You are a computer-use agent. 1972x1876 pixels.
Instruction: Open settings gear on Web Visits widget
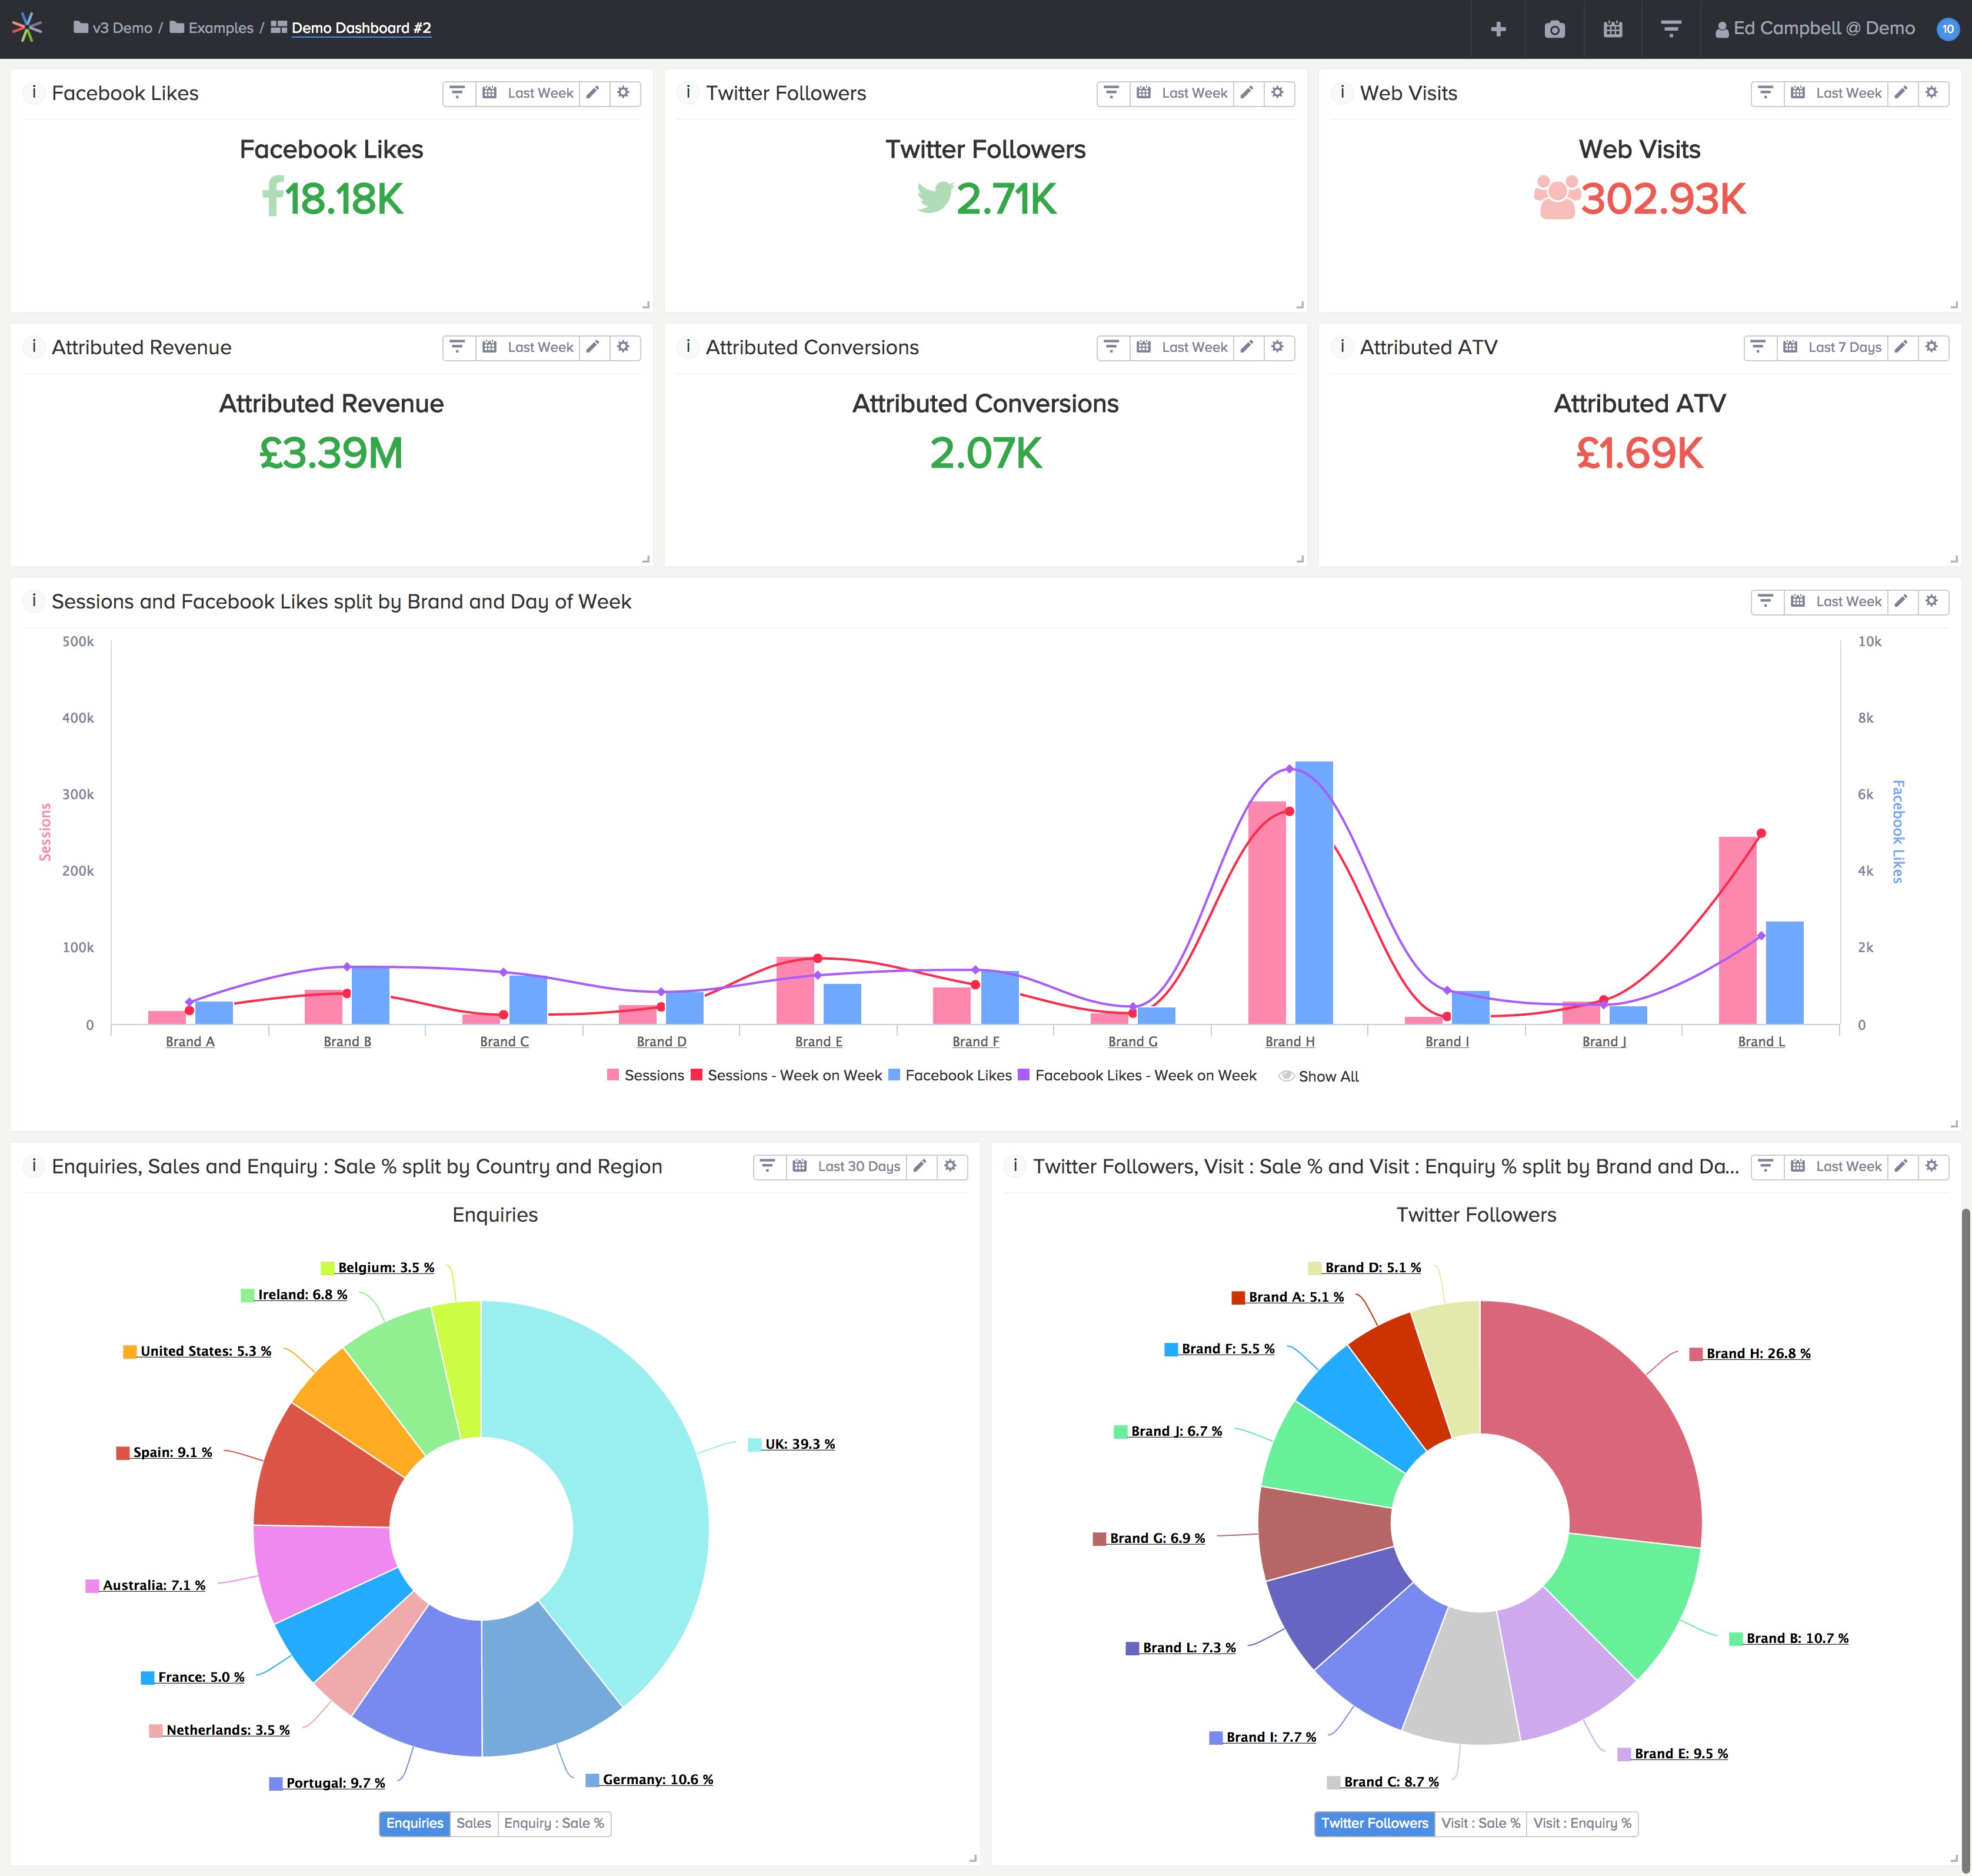(x=1931, y=93)
